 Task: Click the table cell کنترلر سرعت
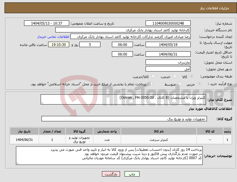159,140
